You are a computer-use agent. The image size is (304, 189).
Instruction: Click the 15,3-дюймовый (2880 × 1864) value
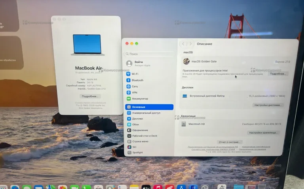(x=267, y=96)
